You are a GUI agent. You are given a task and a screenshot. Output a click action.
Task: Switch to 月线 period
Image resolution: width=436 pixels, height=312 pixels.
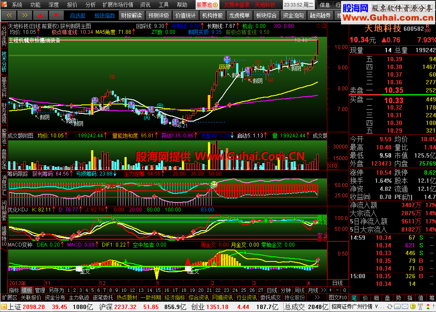[313, 290]
